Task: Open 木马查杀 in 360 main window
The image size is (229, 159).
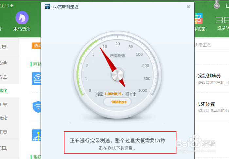Action: pos(22,21)
